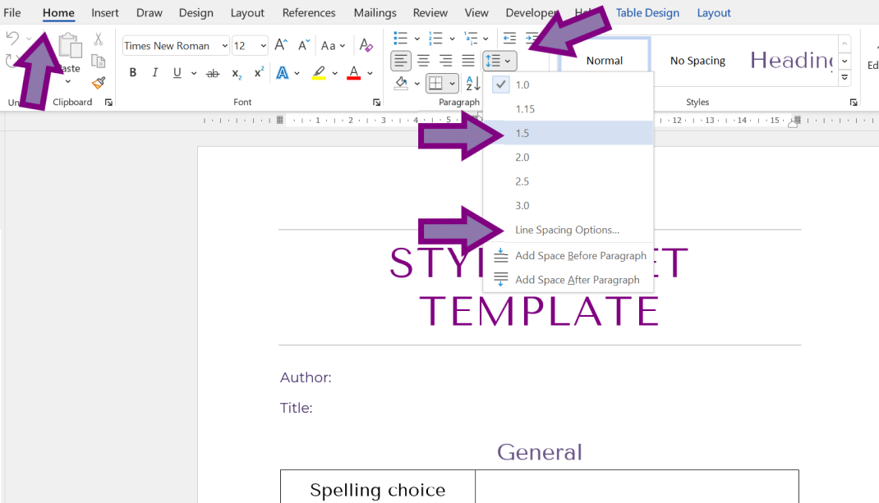Toggle Italic formatting
Image resolution: width=879 pixels, height=503 pixels.
tap(155, 74)
